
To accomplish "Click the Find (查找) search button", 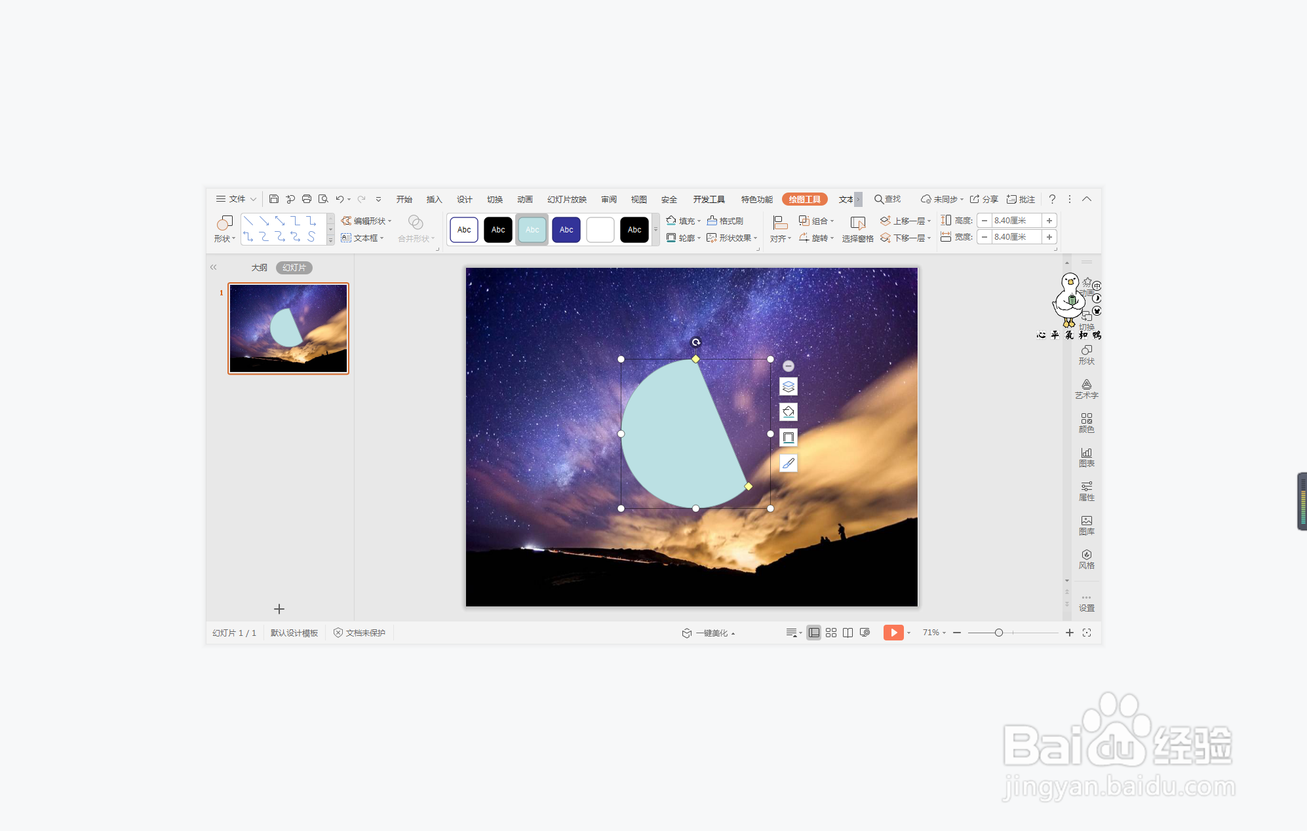I will tap(888, 199).
